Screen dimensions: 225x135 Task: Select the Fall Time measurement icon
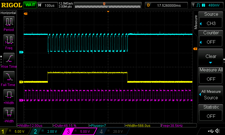[x=9, y=77]
